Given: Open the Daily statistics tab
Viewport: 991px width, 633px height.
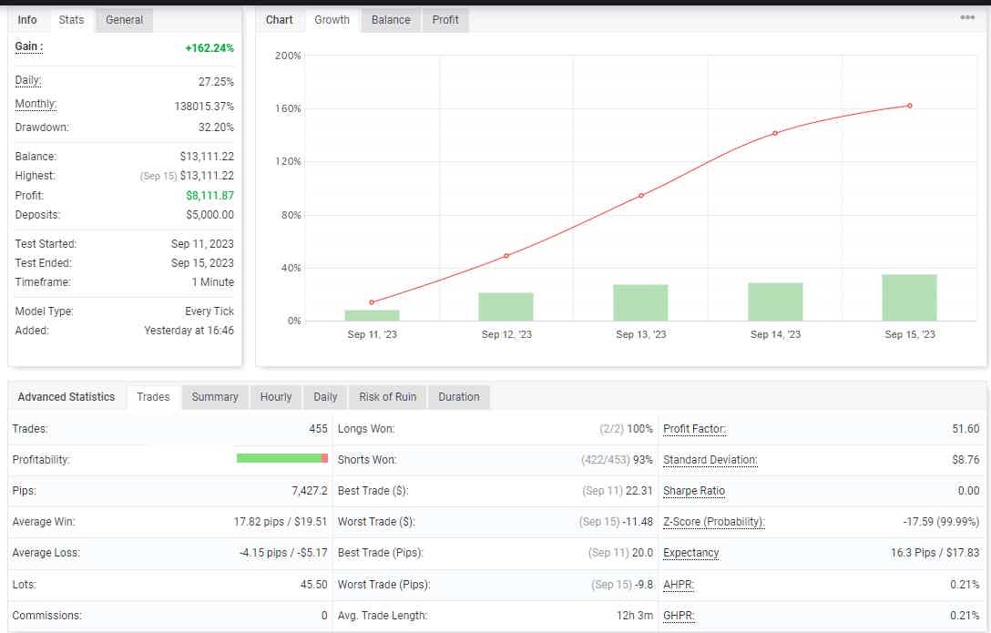Looking at the screenshot, I should [325, 397].
